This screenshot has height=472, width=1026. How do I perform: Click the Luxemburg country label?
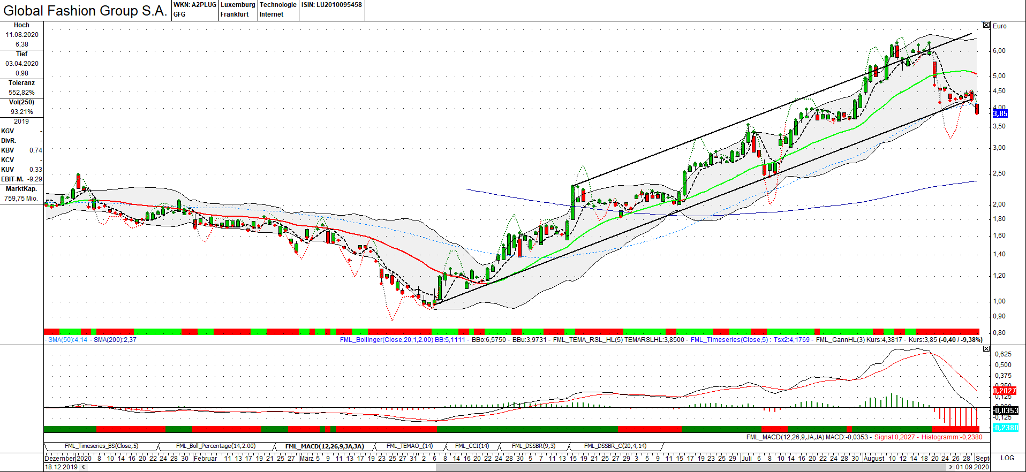pos(238,5)
